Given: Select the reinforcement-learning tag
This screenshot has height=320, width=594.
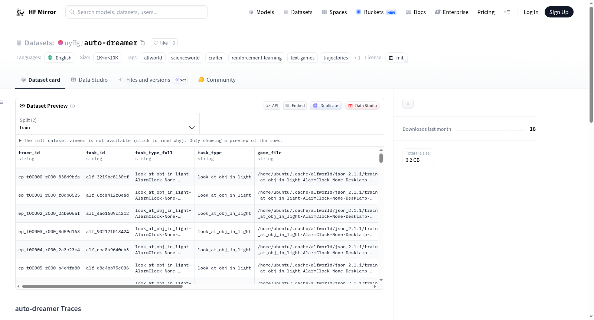Looking at the screenshot, I should tap(257, 58).
